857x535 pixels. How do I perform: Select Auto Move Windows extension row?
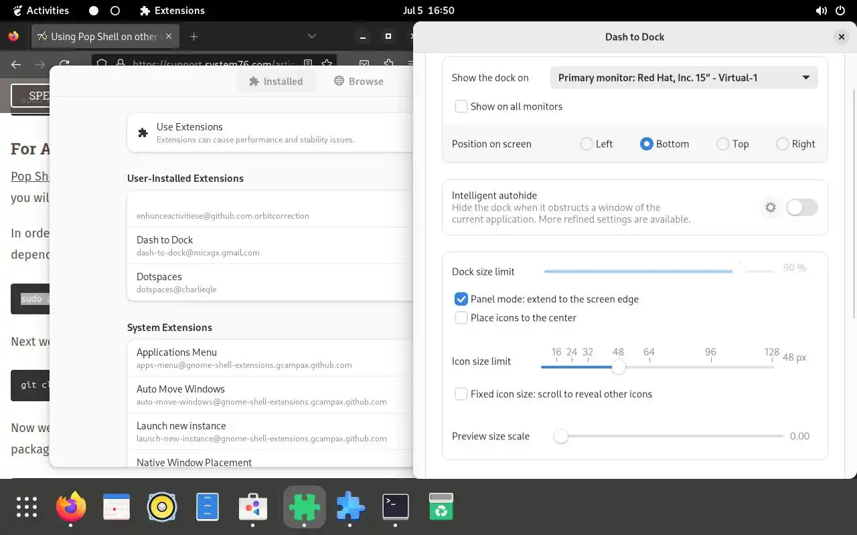pos(270,395)
